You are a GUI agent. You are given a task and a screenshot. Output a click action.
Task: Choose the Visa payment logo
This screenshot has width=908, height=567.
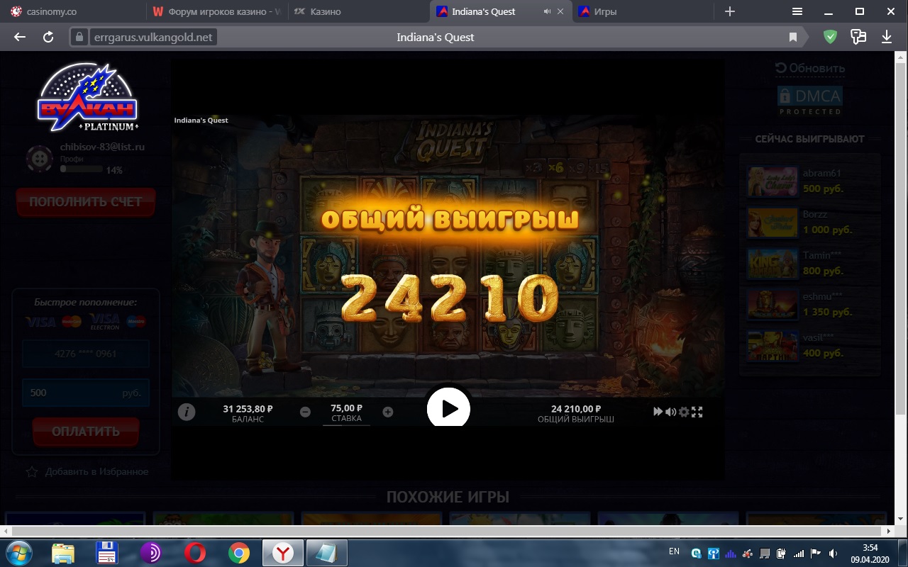pos(40,322)
